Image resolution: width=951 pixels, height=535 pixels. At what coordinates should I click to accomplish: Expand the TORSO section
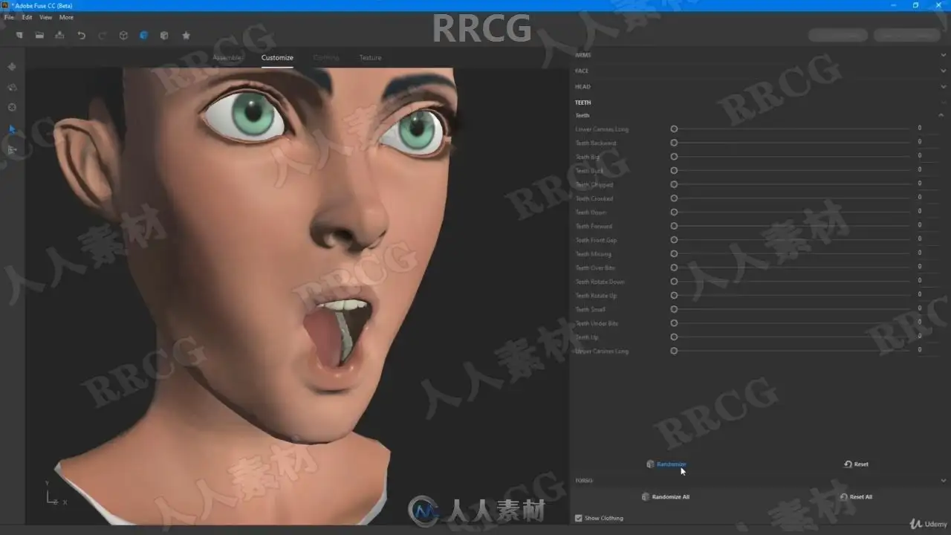pyautogui.click(x=943, y=481)
